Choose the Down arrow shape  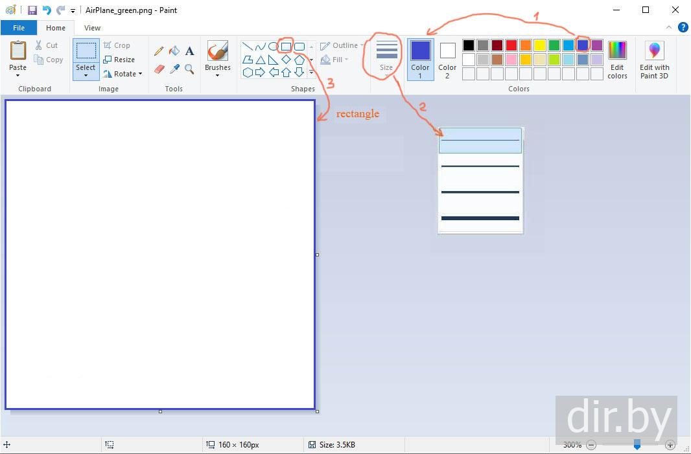299,73
